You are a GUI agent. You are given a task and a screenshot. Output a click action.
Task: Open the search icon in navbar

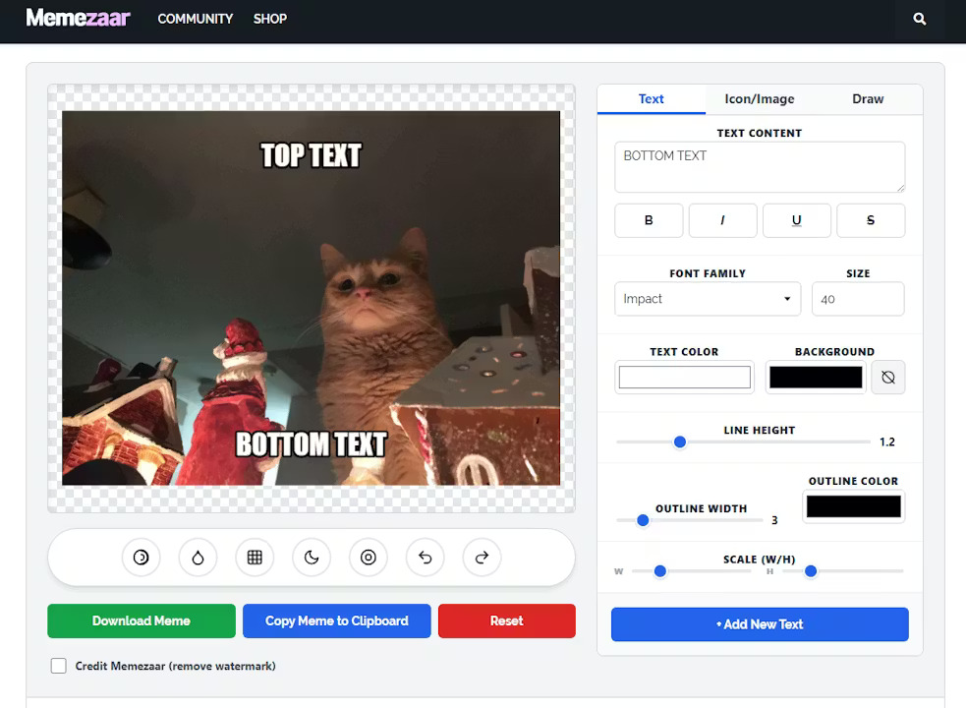(x=919, y=19)
